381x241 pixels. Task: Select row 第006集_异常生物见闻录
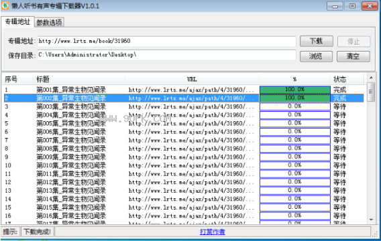coord(184,132)
